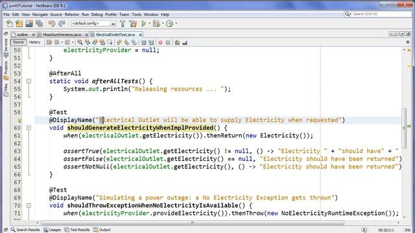Open dropdown arrow next to Run Project
Image resolution: width=415 pixels, height=233 pixels.
pos(149,23)
